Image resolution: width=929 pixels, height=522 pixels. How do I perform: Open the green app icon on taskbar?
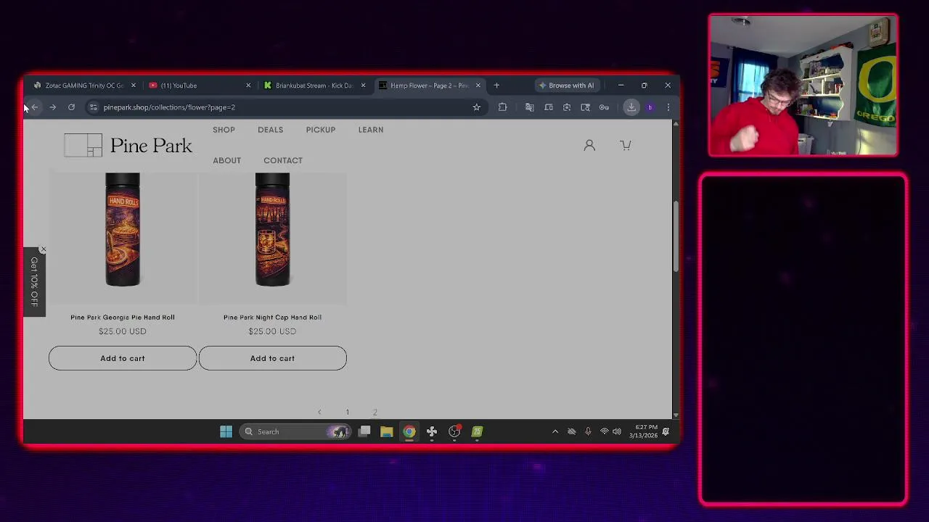tap(477, 431)
